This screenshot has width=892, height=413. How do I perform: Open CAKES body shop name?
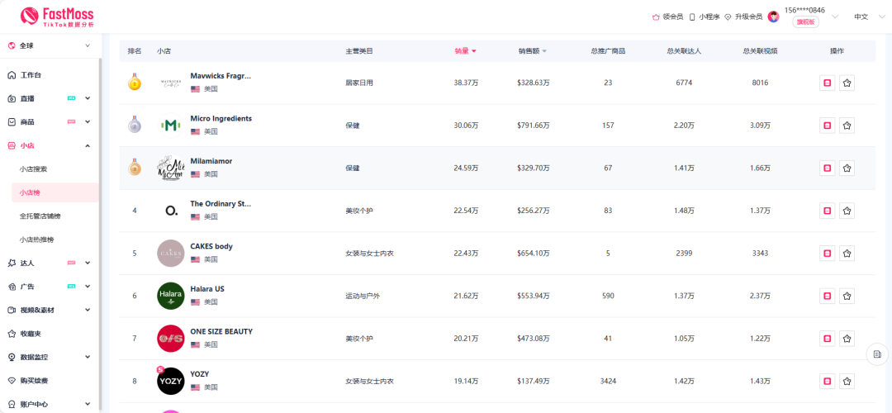click(211, 246)
